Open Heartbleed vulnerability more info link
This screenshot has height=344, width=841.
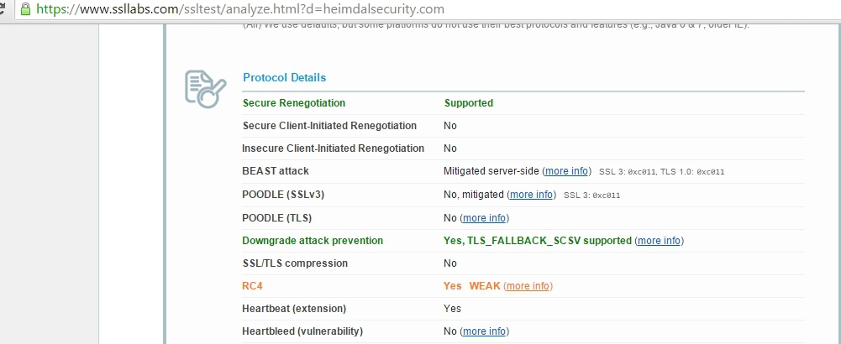pyautogui.click(x=484, y=331)
